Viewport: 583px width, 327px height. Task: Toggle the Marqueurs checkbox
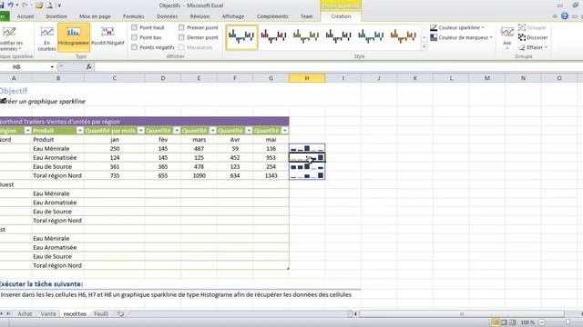tap(181, 47)
